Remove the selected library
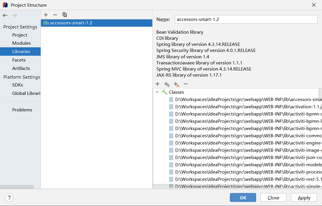Image resolution: width=322 pixels, height=206 pixels. (x=55, y=15)
